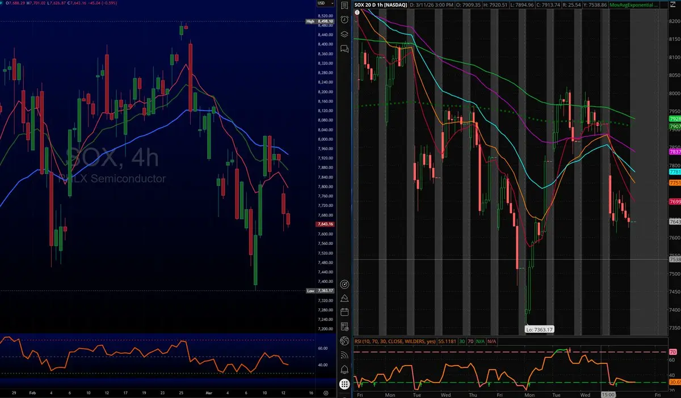Open the calendar icon in sidebar
Viewport: 681px width, 398px height.
pyautogui.click(x=344, y=312)
